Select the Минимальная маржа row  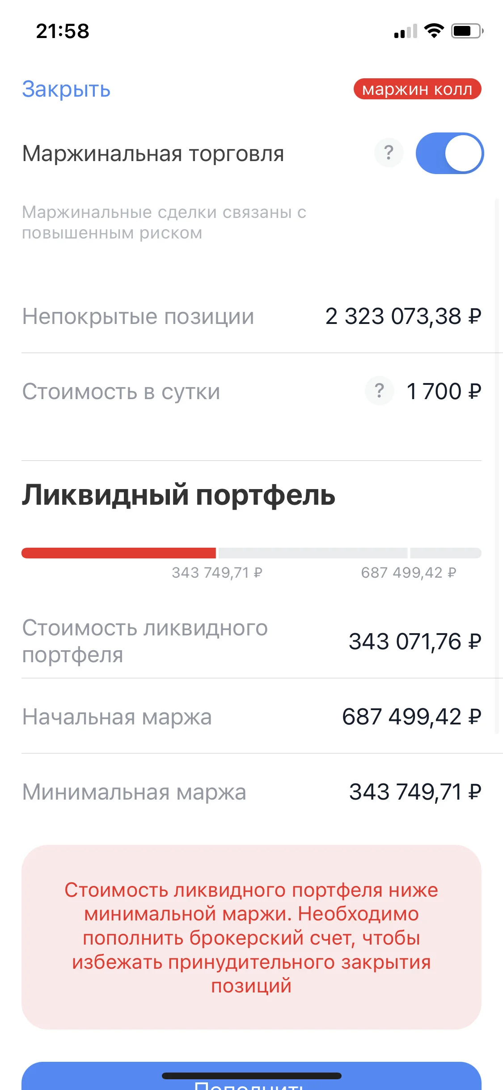[251, 792]
